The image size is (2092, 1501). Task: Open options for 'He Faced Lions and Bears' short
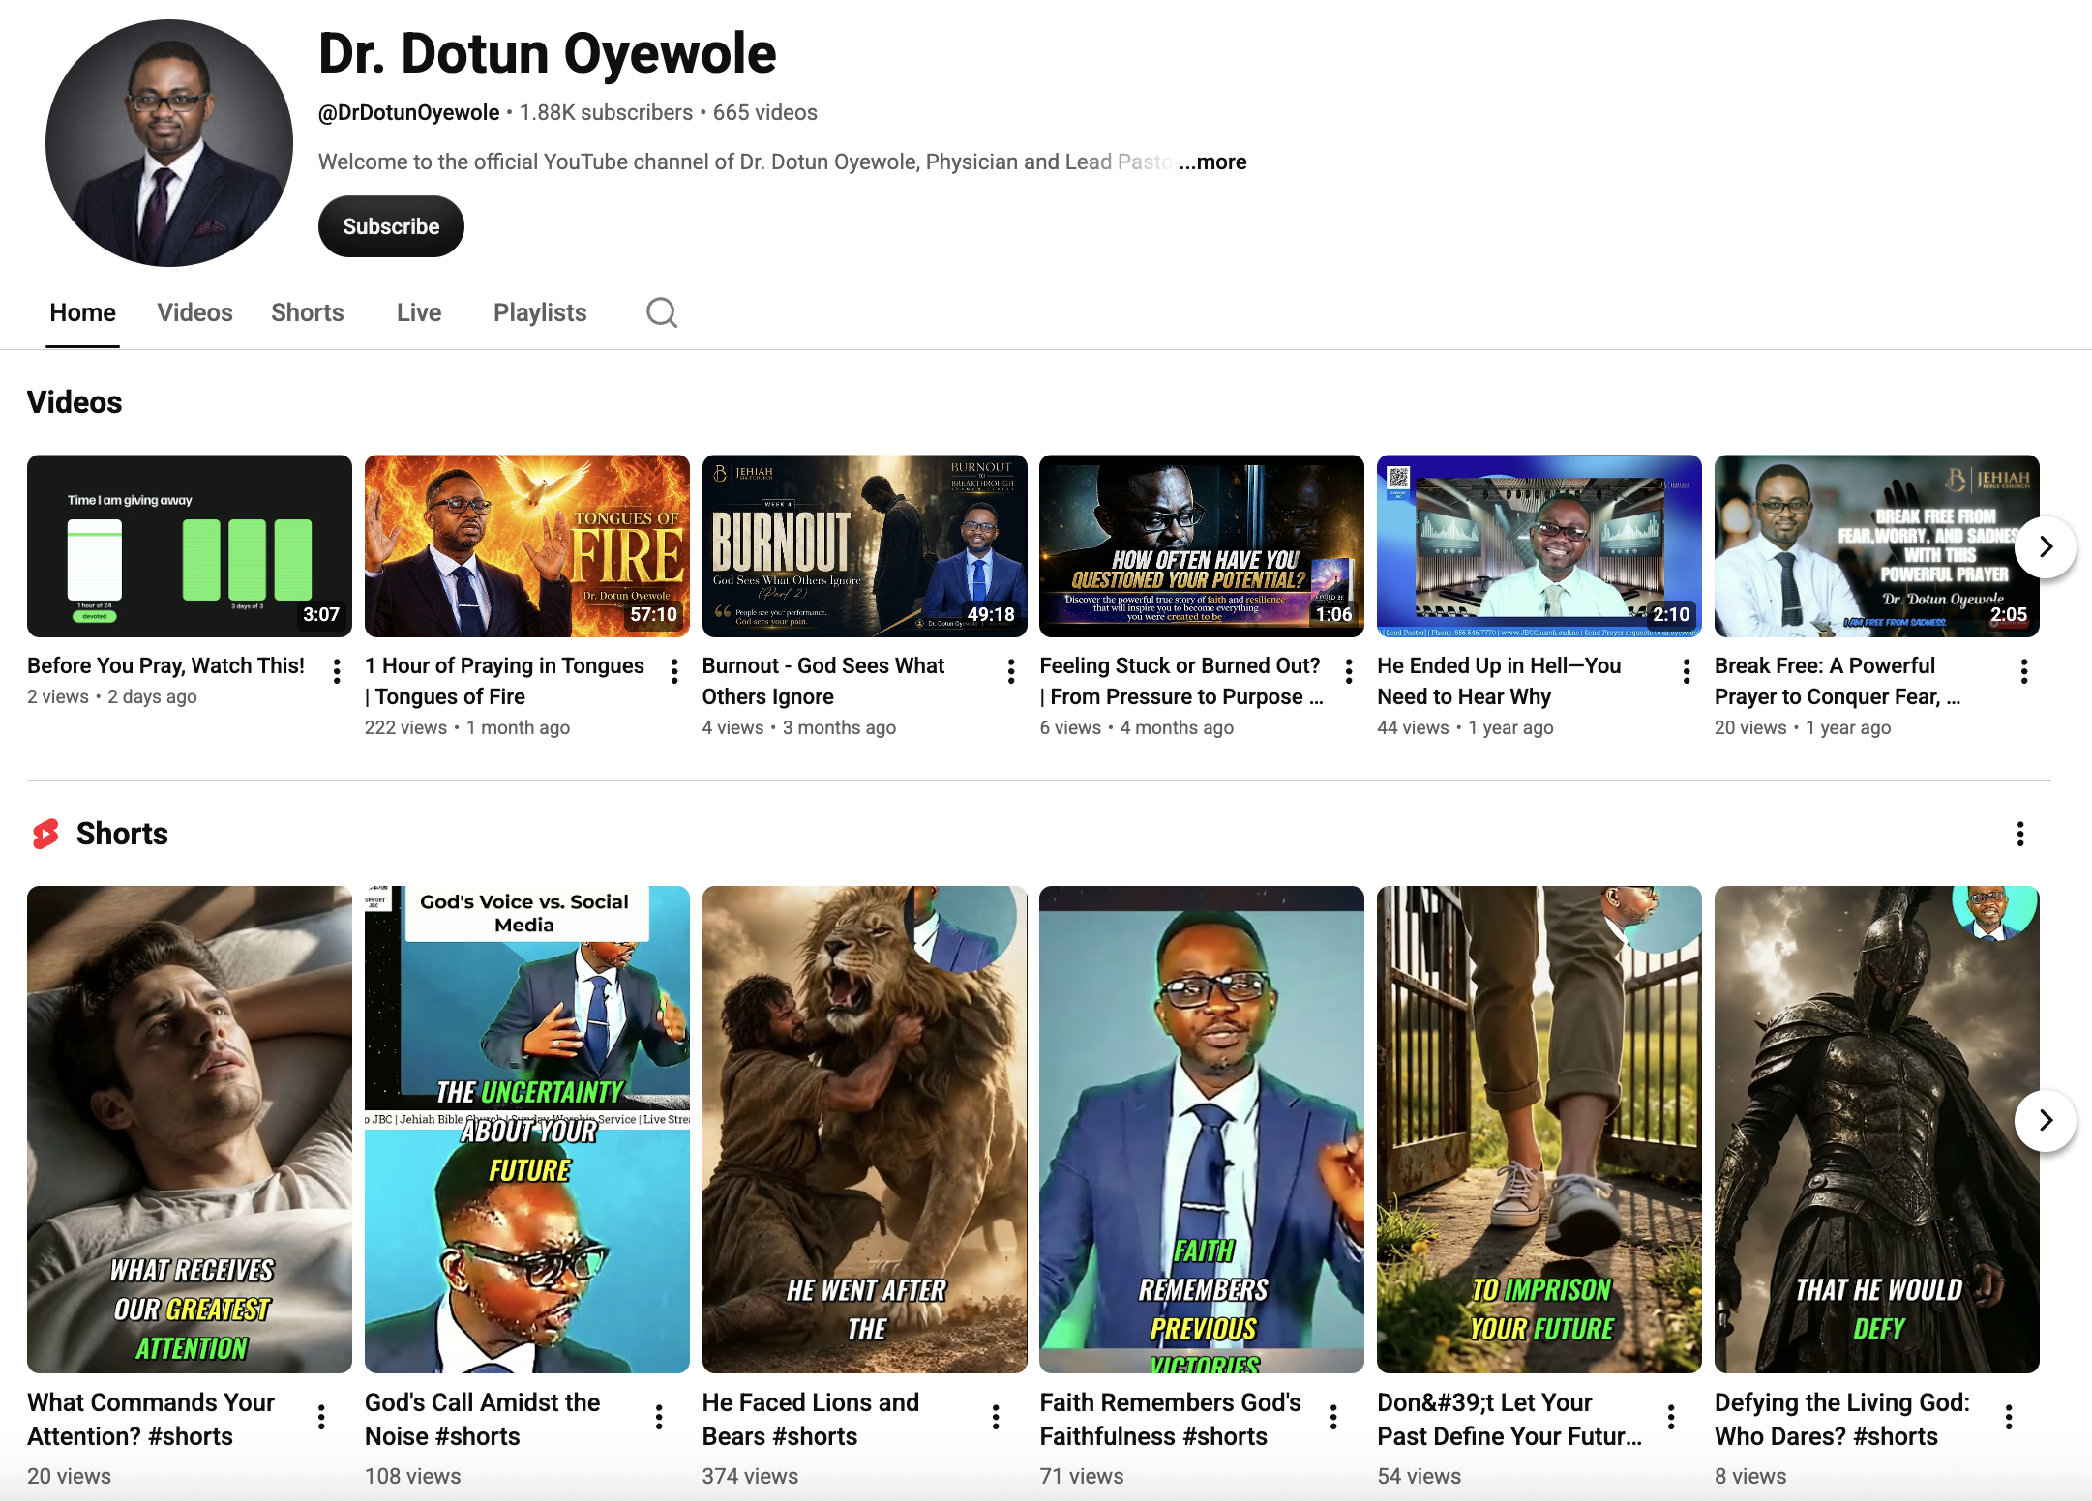(995, 1417)
